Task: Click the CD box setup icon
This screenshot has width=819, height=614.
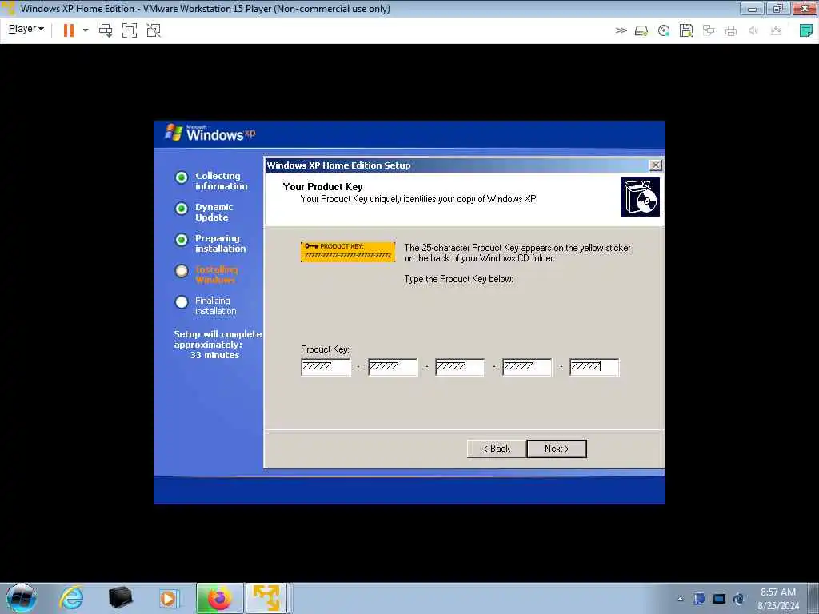Action: pos(640,197)
